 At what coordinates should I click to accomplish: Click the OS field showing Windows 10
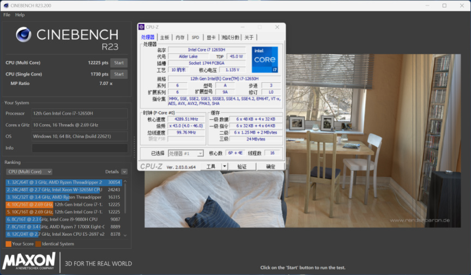click(x=80, y=136)
